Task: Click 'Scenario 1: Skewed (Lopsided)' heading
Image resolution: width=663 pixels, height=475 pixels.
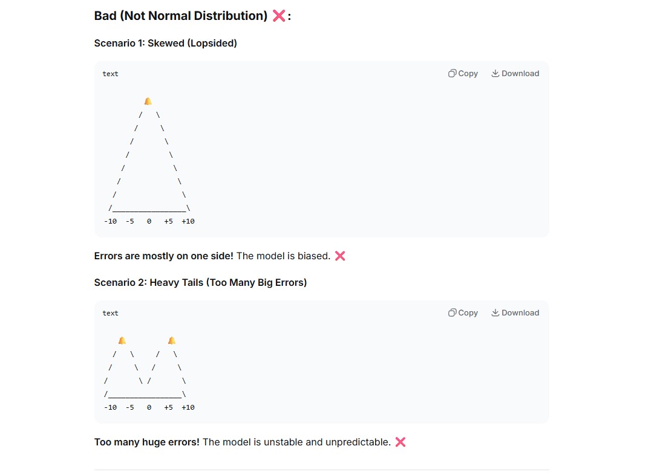Action: (165, 43)
